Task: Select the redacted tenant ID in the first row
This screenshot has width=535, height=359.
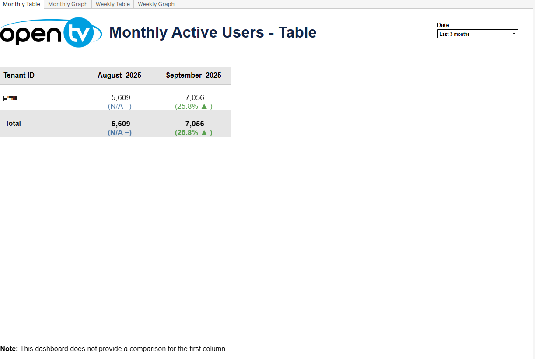Action: coord(10,98)
